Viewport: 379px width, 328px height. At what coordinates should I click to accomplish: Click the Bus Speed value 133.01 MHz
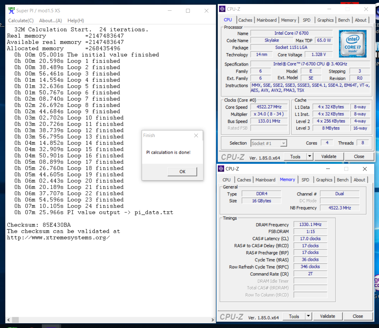[x=269, y=121]
